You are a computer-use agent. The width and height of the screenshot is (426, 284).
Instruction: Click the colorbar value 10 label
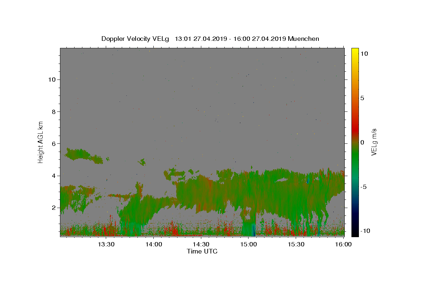point(364,54)
